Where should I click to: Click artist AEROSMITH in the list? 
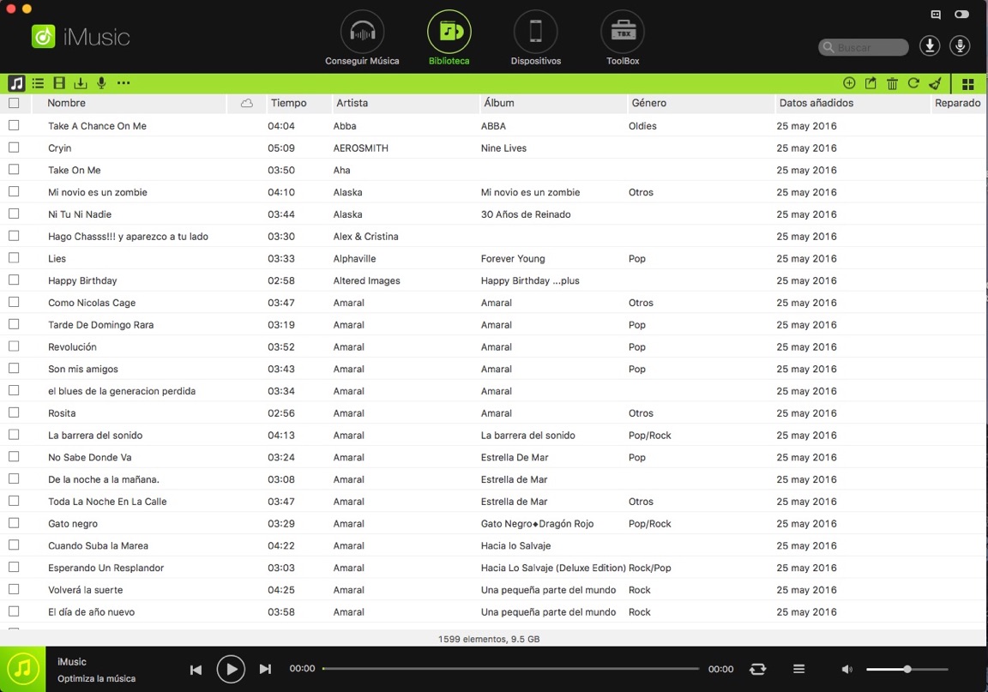click(360, 148)
